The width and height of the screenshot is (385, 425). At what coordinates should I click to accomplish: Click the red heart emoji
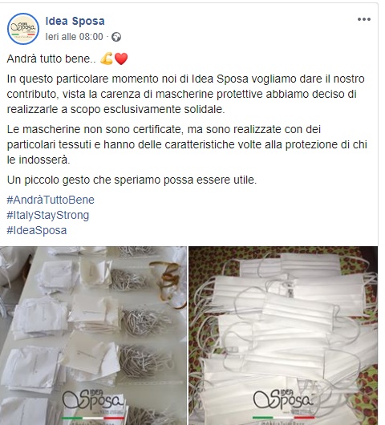pyautogui.click(x=121, y=59)
